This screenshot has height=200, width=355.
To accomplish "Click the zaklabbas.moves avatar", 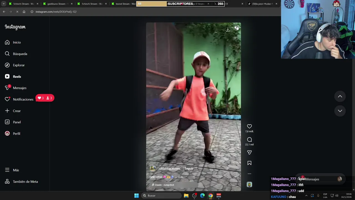I will 153,168.
